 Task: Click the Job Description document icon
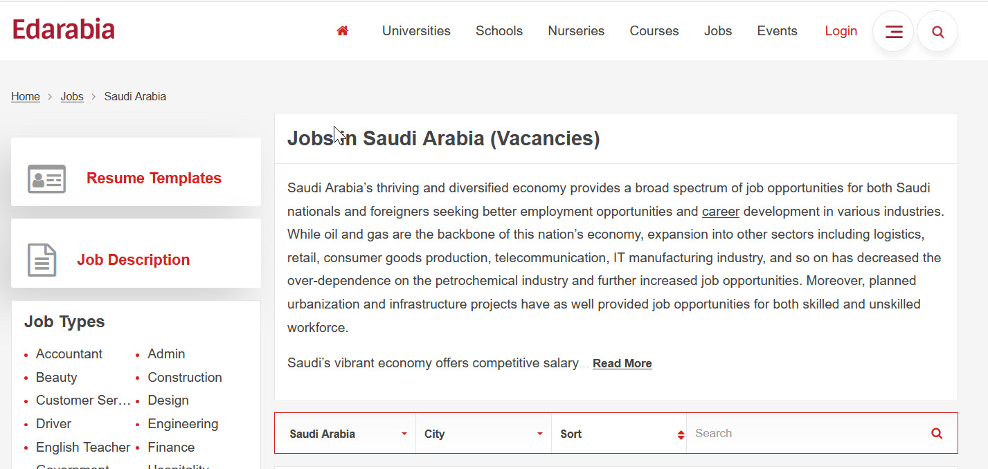(42, 260)
